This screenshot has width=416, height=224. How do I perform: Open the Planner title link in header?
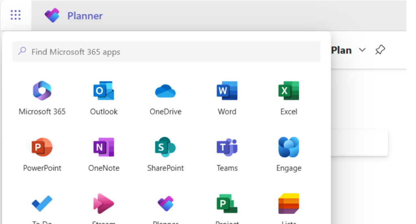click(85, 16)
